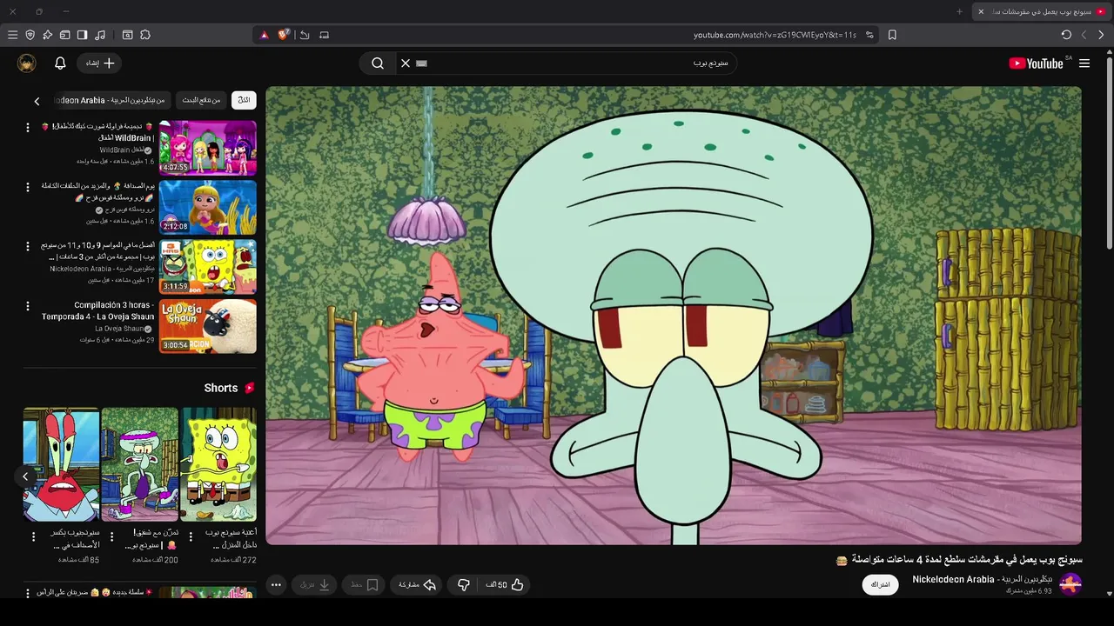Open SpongeBob seasons 9-11 thumbnail 3:11:59

pyautogui.click(x=208, y=267)
